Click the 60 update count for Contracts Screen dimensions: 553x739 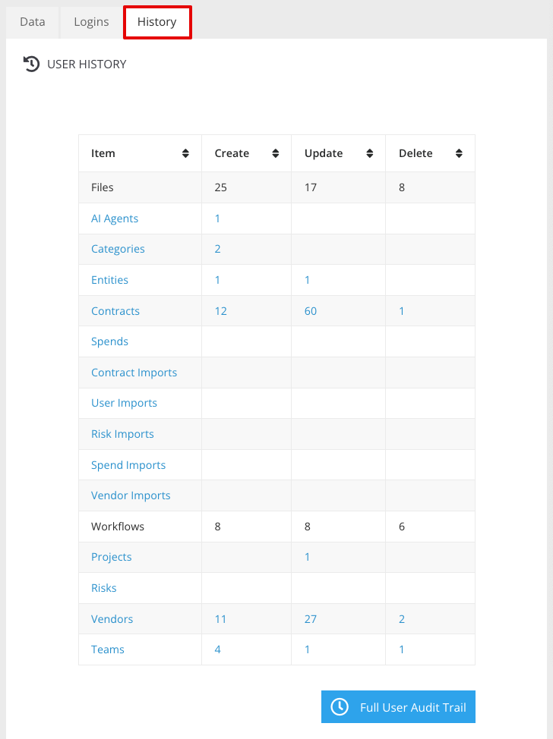pyautogui.click(x=307, y=310)
